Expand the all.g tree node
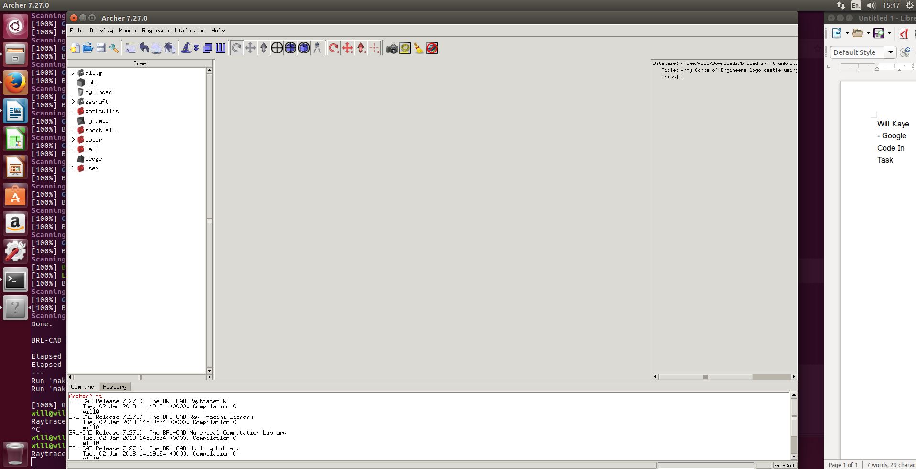This screenshot has height=469, width=916. (73, 73)
